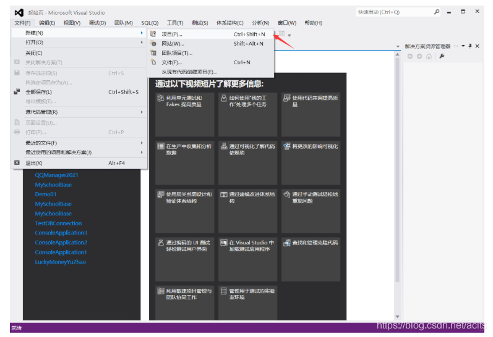The height and width of the screenshot is (337, 493).
Task: Select Close (关闭) in File menu
Action: tap(79, 53)
